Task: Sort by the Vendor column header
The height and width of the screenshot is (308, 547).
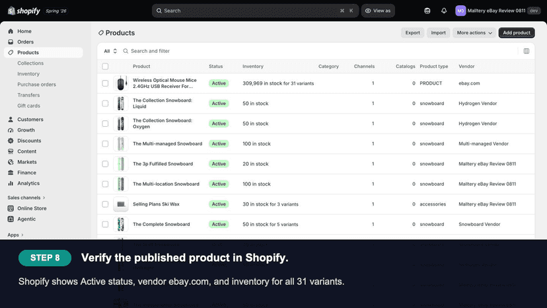Action: click(x=466, y=66)
